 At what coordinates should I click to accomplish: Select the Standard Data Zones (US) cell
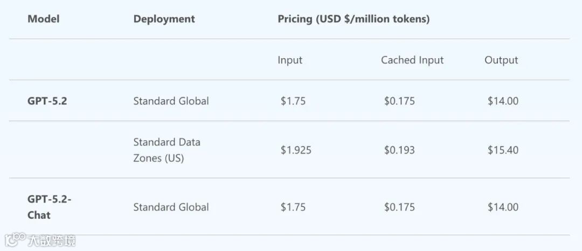(x=167, y=150)
